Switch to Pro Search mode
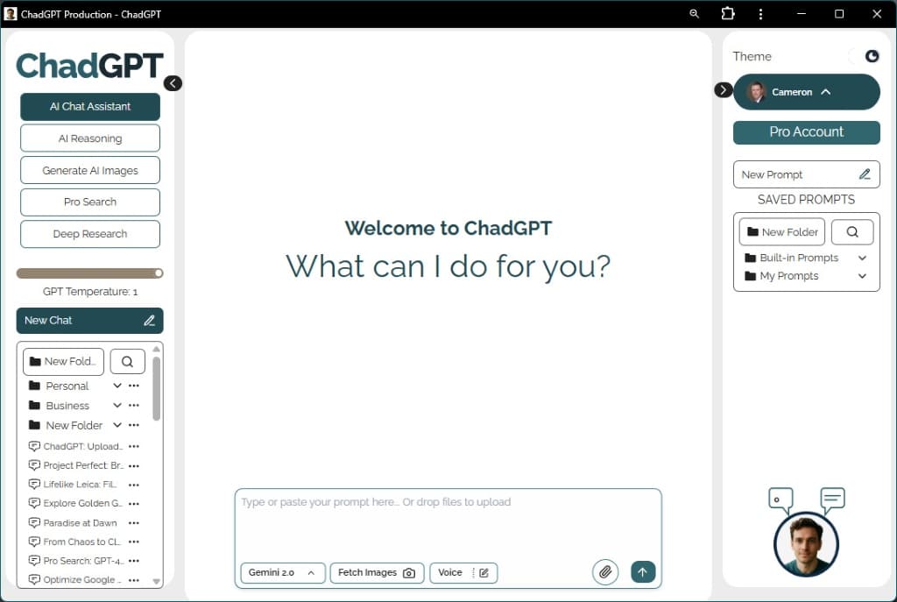Viewport: 897px width, 602px height. coord(90,202)
